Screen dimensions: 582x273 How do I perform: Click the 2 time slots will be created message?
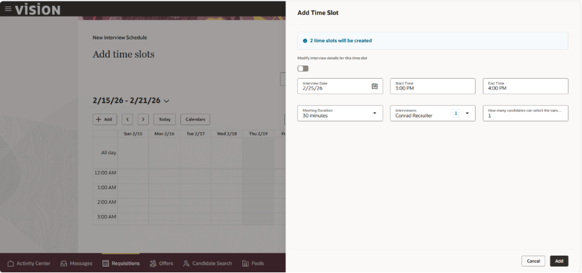tap(341, 41)
